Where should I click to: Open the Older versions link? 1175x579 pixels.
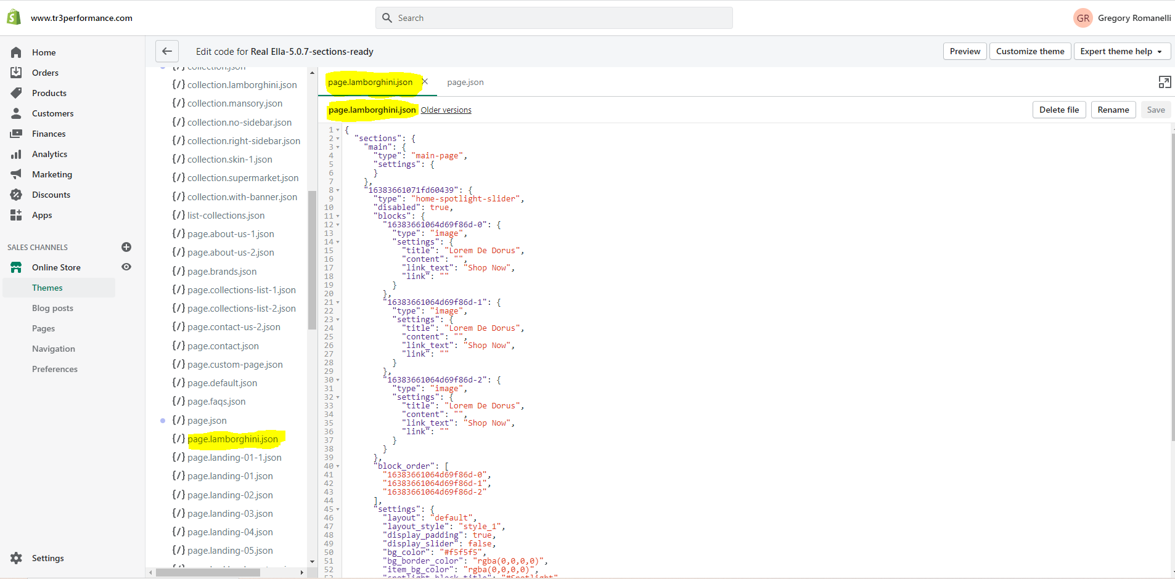click(x=446, y=110)
